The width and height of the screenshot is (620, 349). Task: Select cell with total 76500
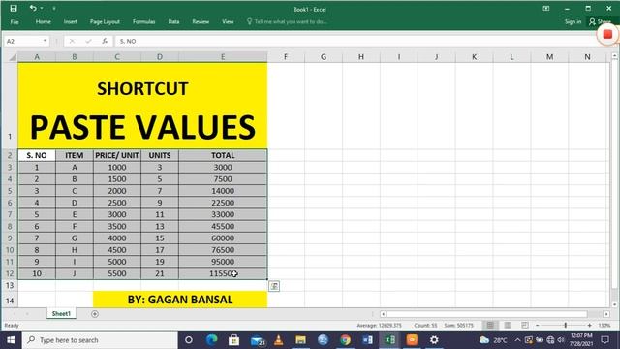(223, 250)
